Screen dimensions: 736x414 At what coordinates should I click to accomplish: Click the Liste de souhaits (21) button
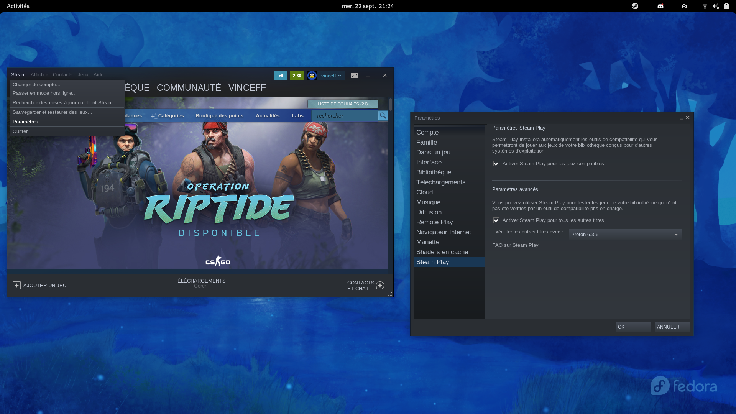(x=343, y=104)
